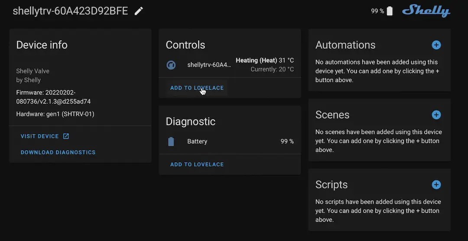Click Add to Lovelace under Diagnostic
This screenshot has width=468, height=241.
197,164
